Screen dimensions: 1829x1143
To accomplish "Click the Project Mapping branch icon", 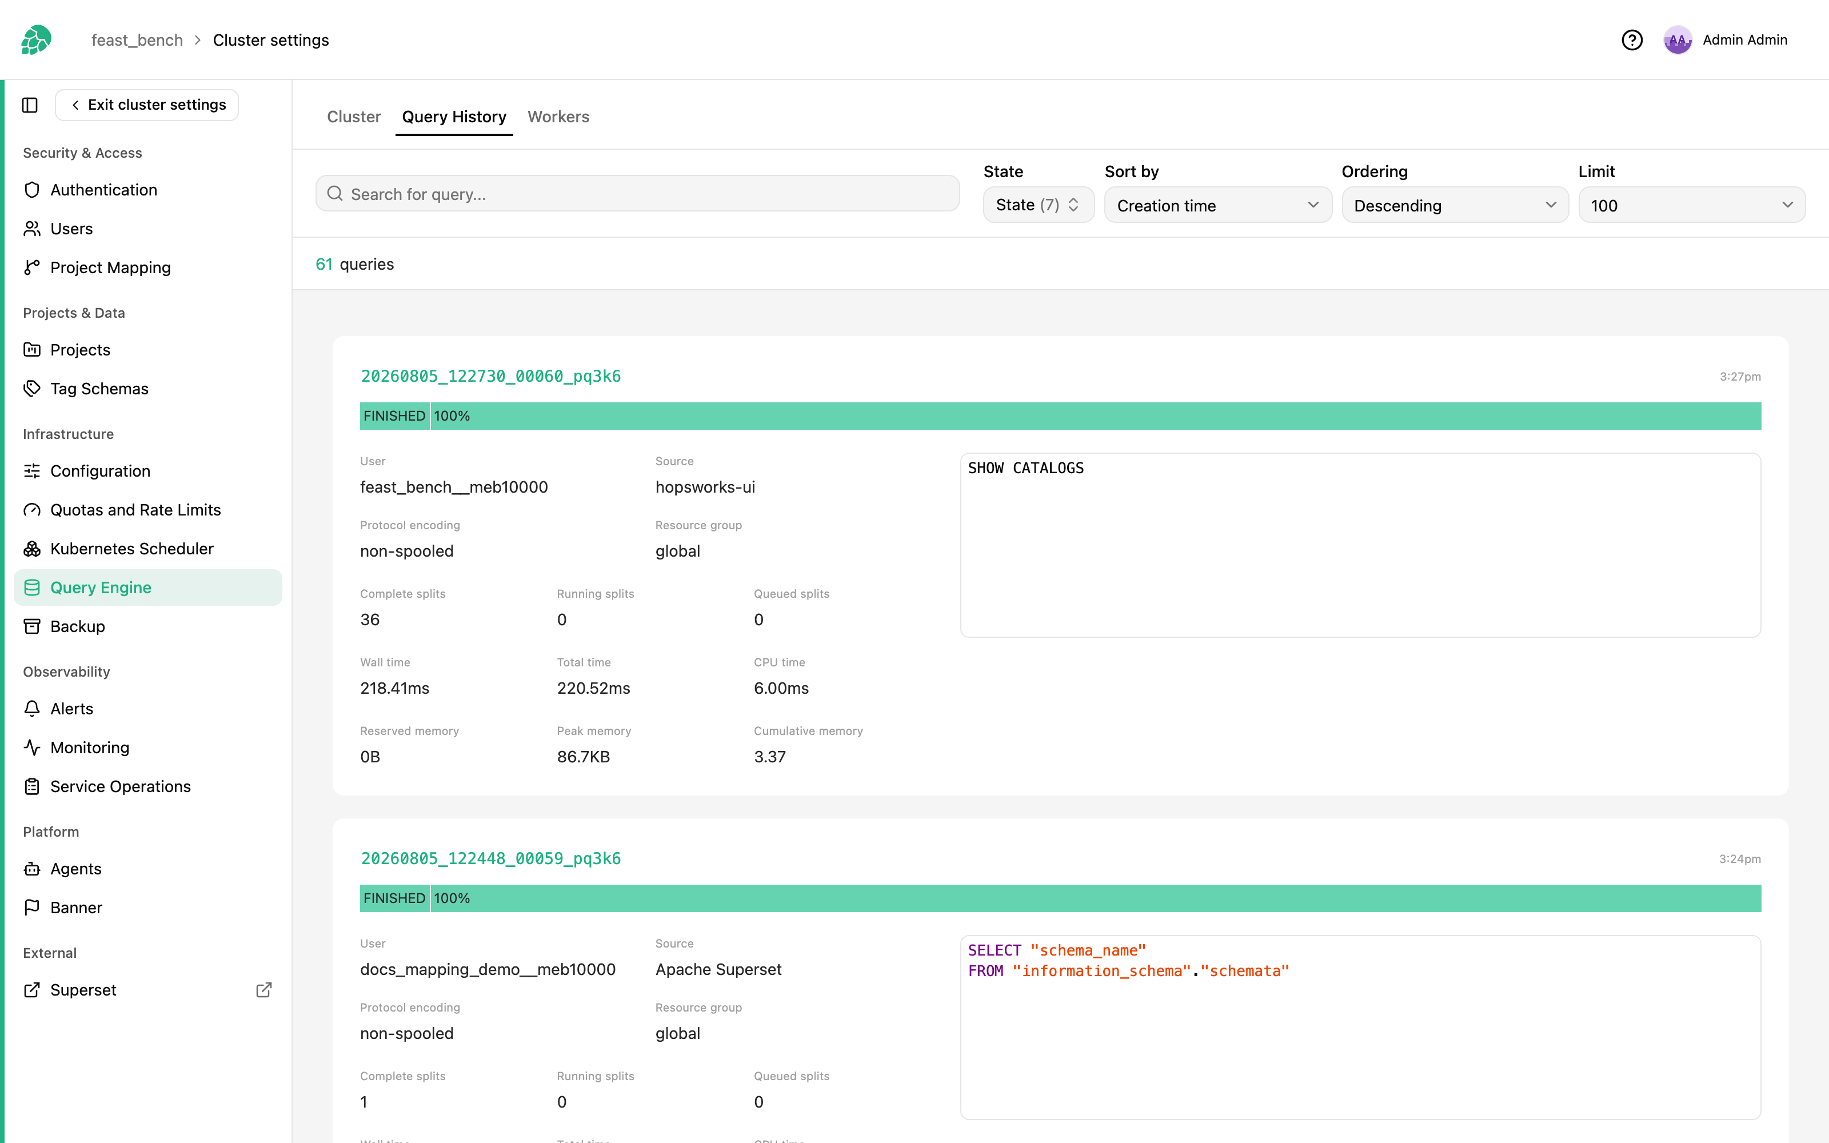I will [32, 267].
